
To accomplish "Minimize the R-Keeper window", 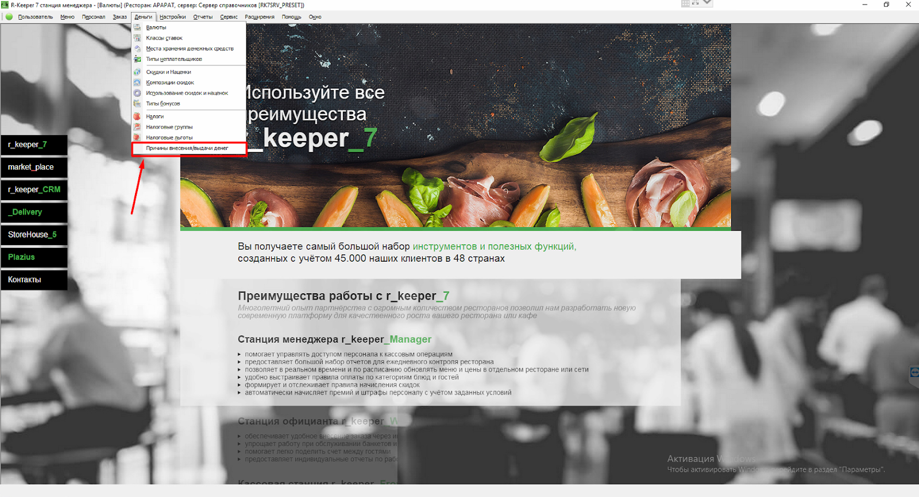I will click(x=865, y=5).
